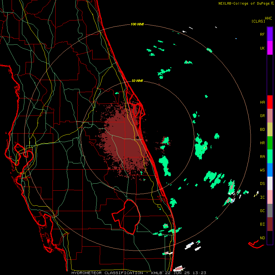Pick the dark green HR legend swatch
Viewport: 275px width, 275px height.
click(x=270, y=143)
